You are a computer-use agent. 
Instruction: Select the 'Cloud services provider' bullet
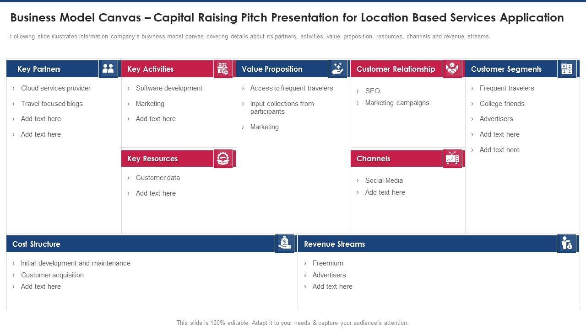tap(56, 88)
